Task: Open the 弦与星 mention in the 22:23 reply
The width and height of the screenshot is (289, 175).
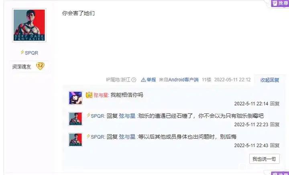Action: pos(127,116)
